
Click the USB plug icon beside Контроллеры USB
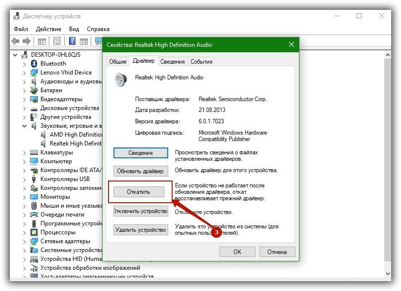click(x=34, y=179)
